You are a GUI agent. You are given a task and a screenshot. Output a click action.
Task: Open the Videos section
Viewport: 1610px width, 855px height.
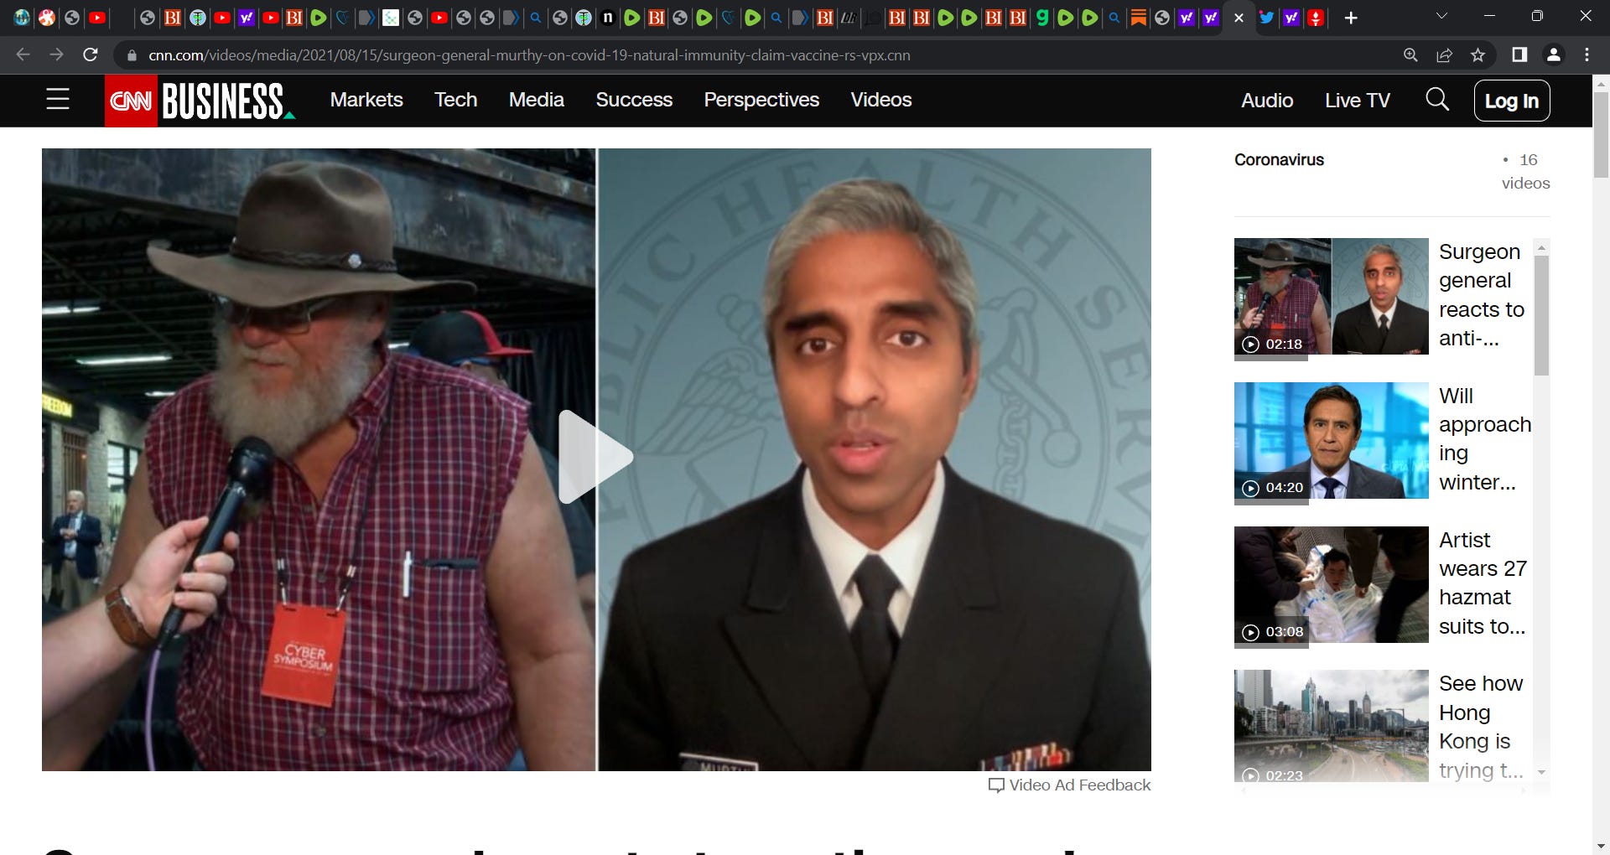point(880,100)
